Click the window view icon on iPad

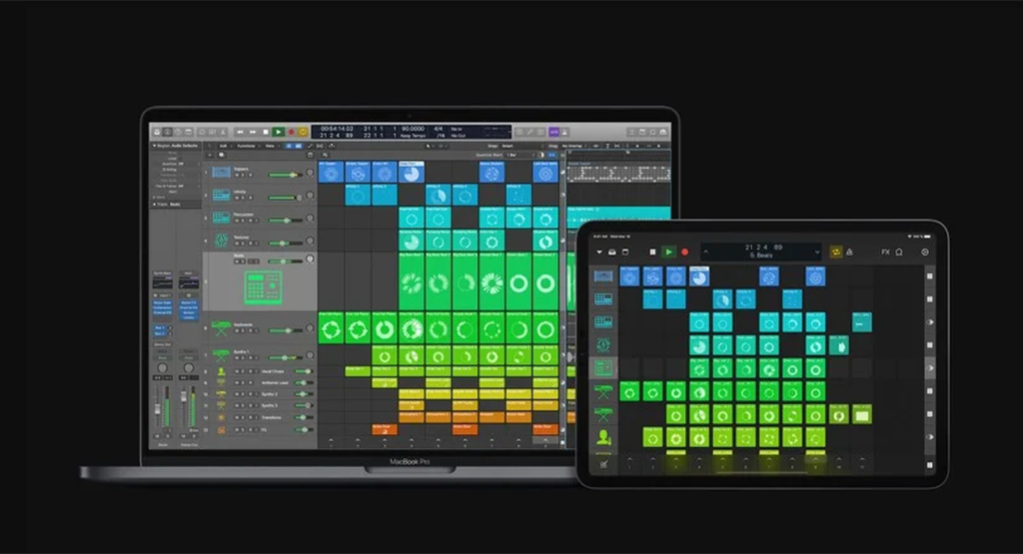tap(625, 252)
